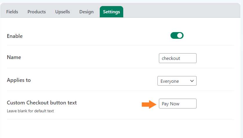Click the Enable setting label
Screen dimensions: 243x138
pyautogui.click(x=15, y=36)
